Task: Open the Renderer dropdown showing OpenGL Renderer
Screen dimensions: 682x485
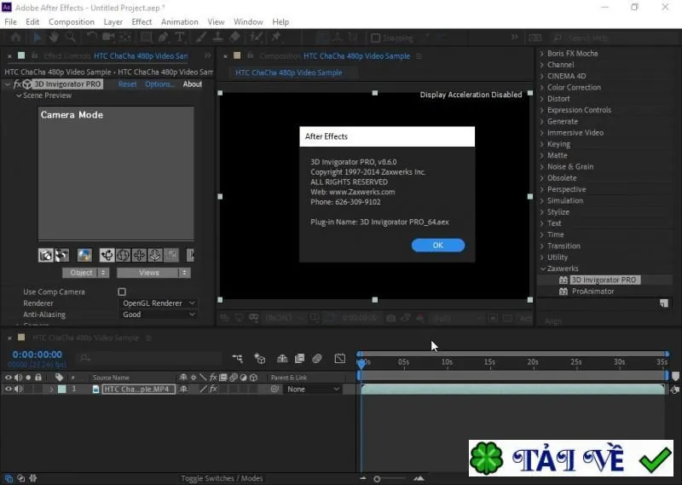Action: pos(159,303)
